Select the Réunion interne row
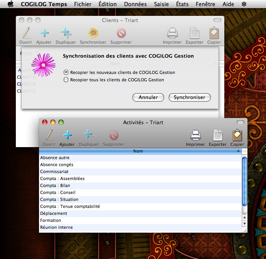This screenshot has height=259, width=266. [140, 228]
